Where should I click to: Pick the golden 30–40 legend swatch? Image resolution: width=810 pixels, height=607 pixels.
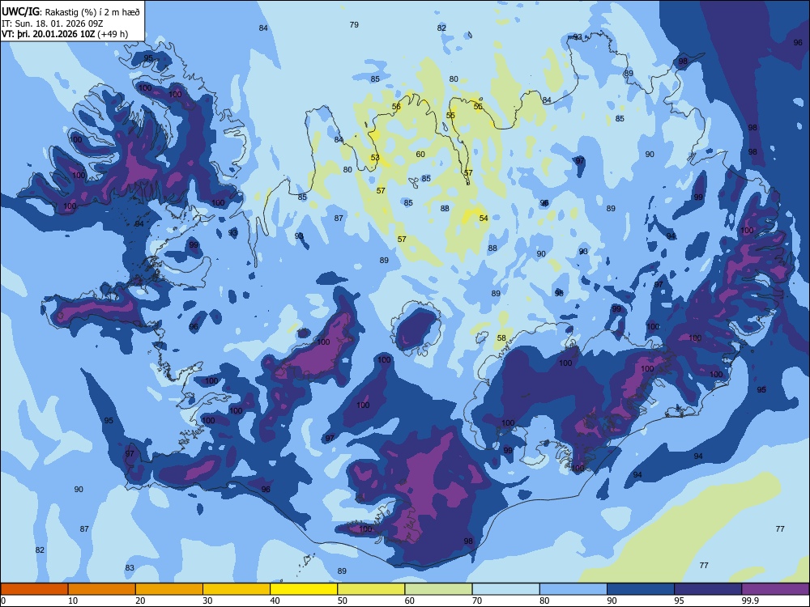[x=237, y=589]
